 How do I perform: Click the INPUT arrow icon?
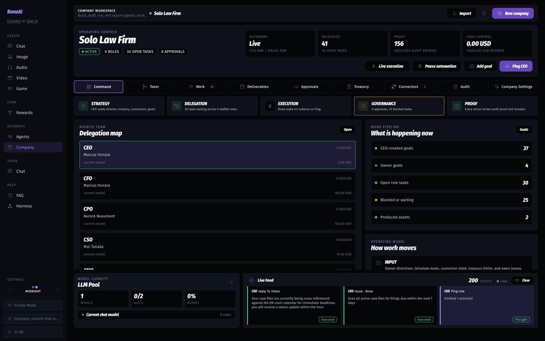coord(378,263)
